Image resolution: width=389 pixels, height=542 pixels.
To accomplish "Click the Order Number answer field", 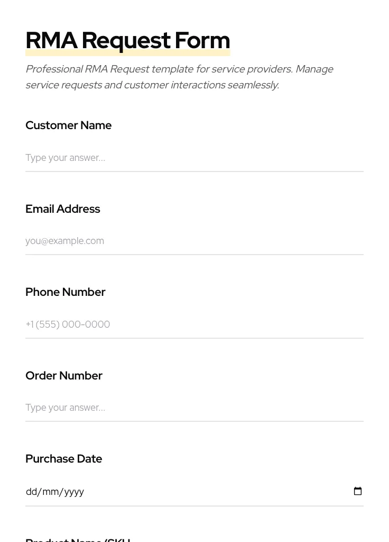I will [194, 408].
